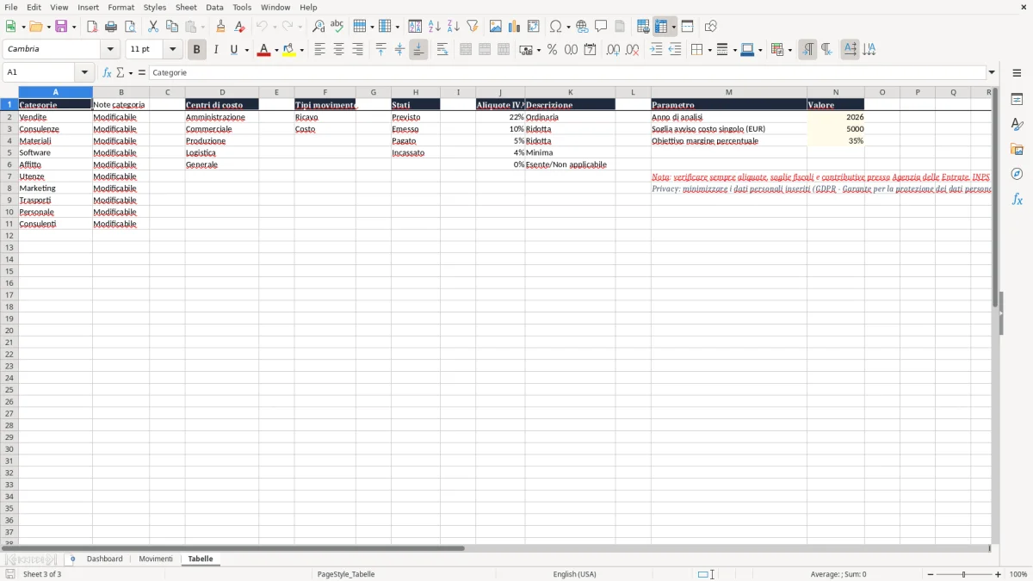Viewport: 1033px width, 581px height.
Task: Open borders dropdown arrow
Action: pyautogui.click(x=708, y=50)
